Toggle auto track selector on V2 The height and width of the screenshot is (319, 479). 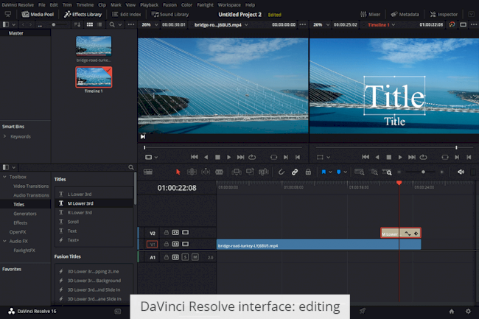pos(175,233)
